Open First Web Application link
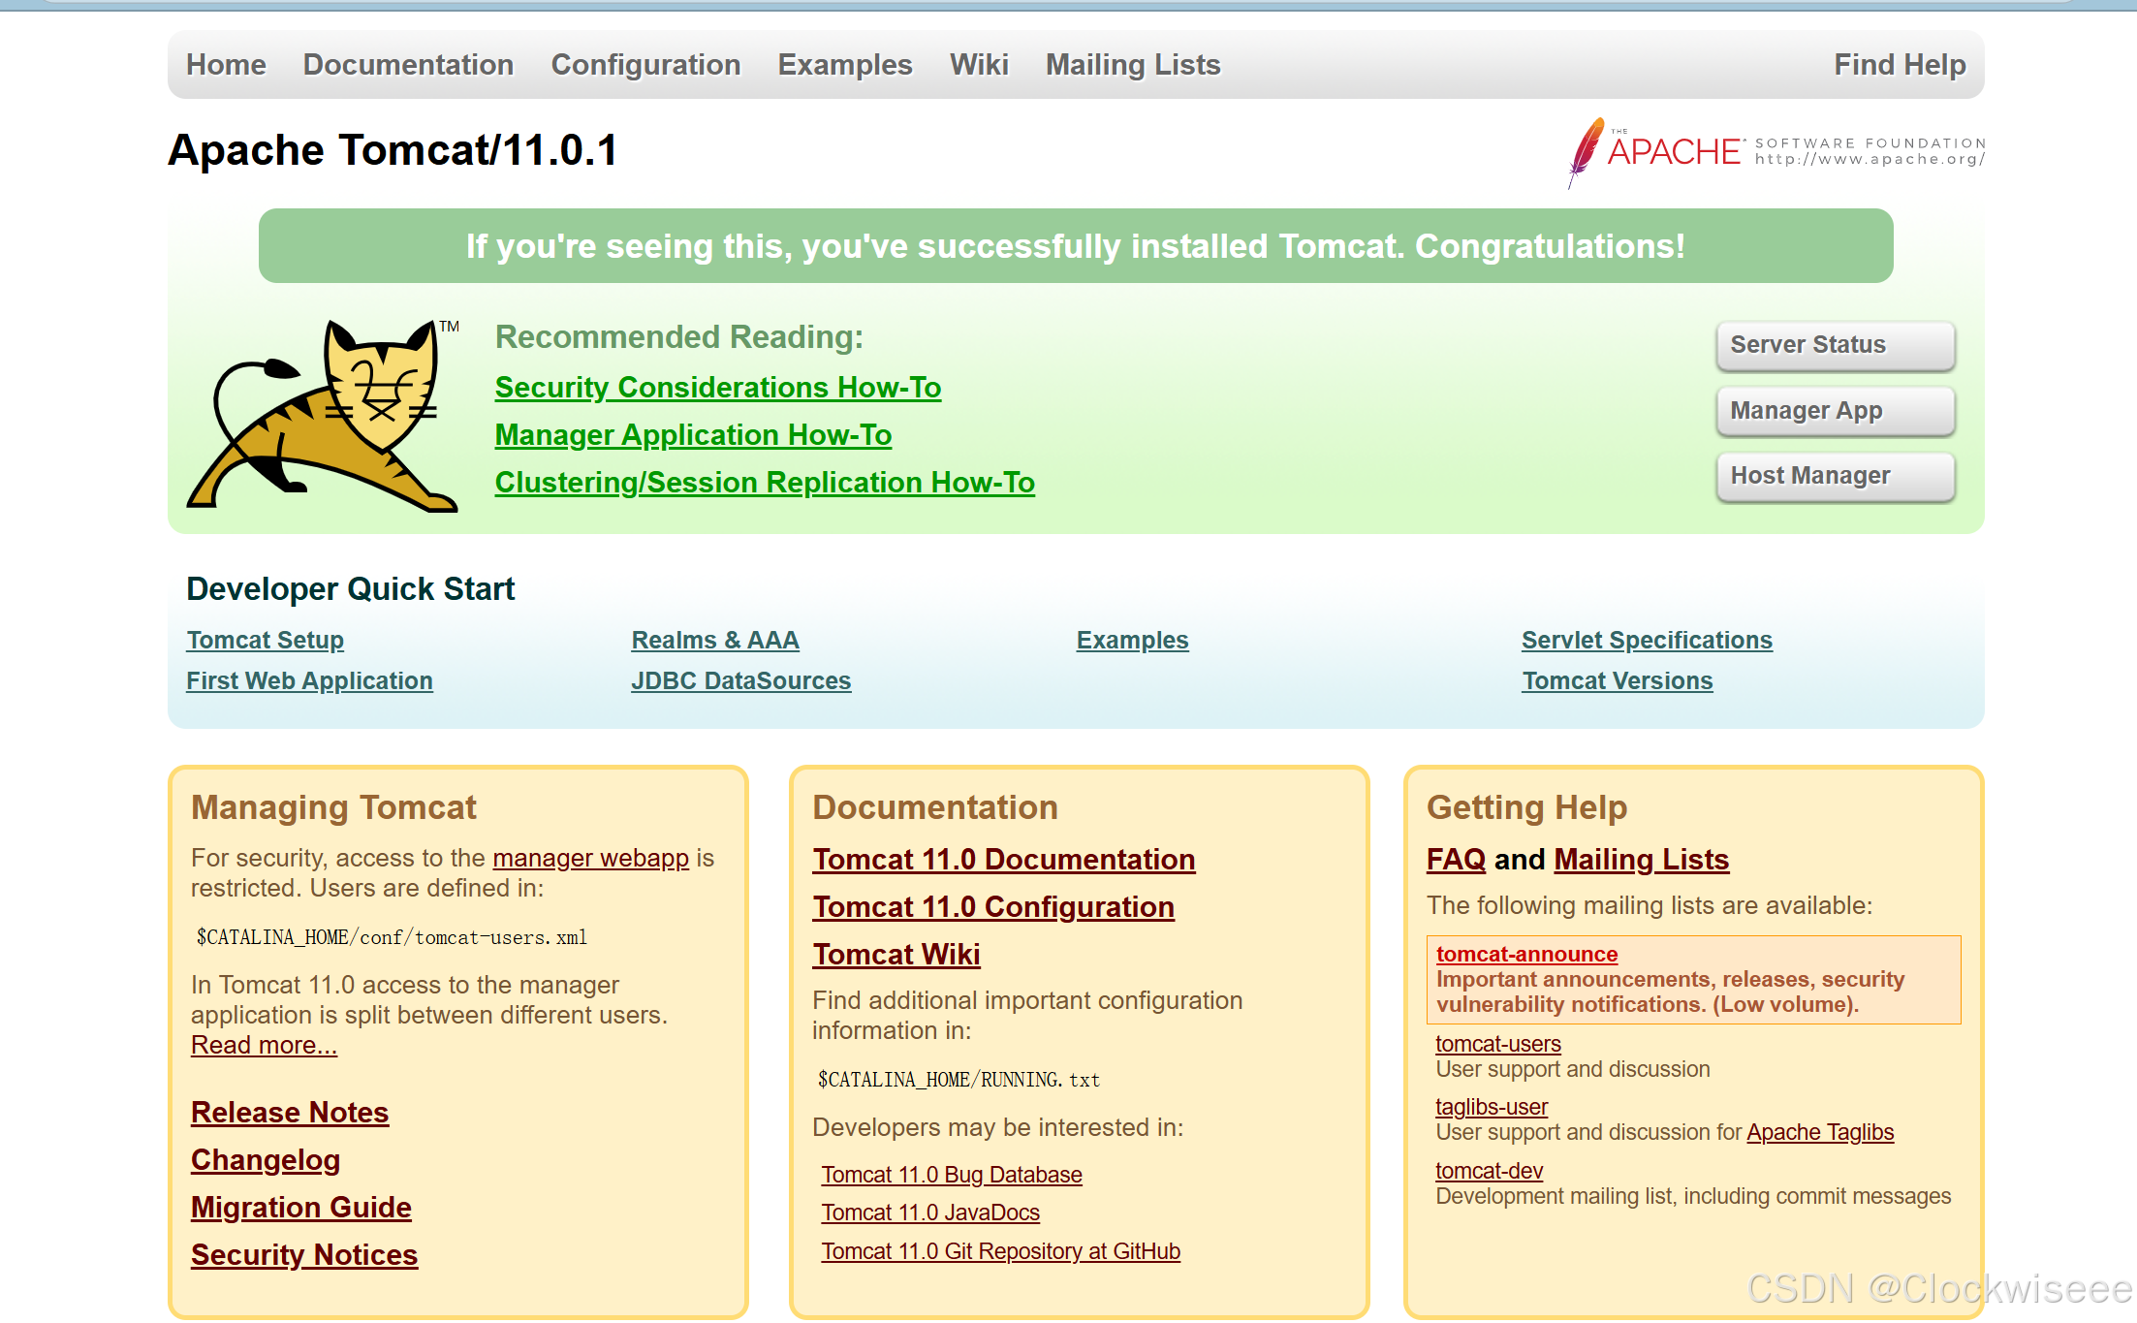2137x1323 pixels. [309, 680]
